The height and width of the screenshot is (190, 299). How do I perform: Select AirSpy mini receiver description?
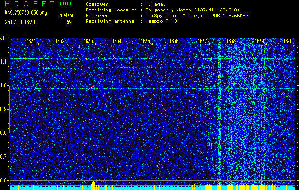198,16
